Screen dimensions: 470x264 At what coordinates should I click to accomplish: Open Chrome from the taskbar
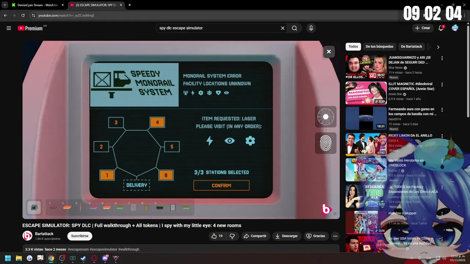[51, 258]
